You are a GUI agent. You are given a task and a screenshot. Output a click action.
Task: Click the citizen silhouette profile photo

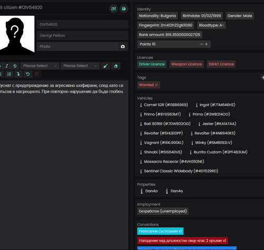[x=17, y=35]
